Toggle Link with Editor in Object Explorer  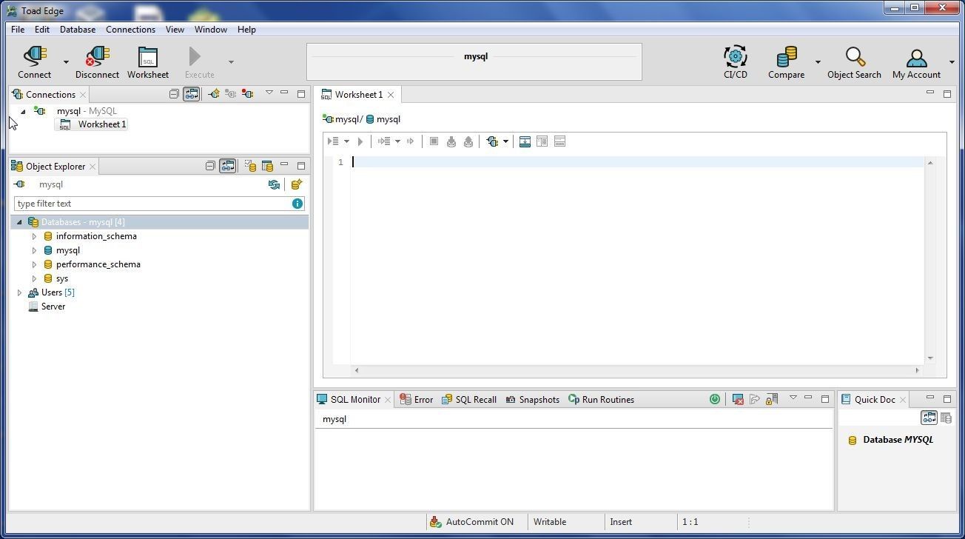coord(228,166)
